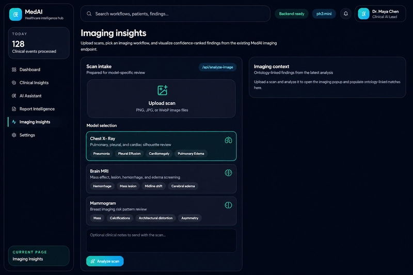Click the ph3:mini model badge
Viewport: 413px width, 275px height.
(x=324, y=14)
